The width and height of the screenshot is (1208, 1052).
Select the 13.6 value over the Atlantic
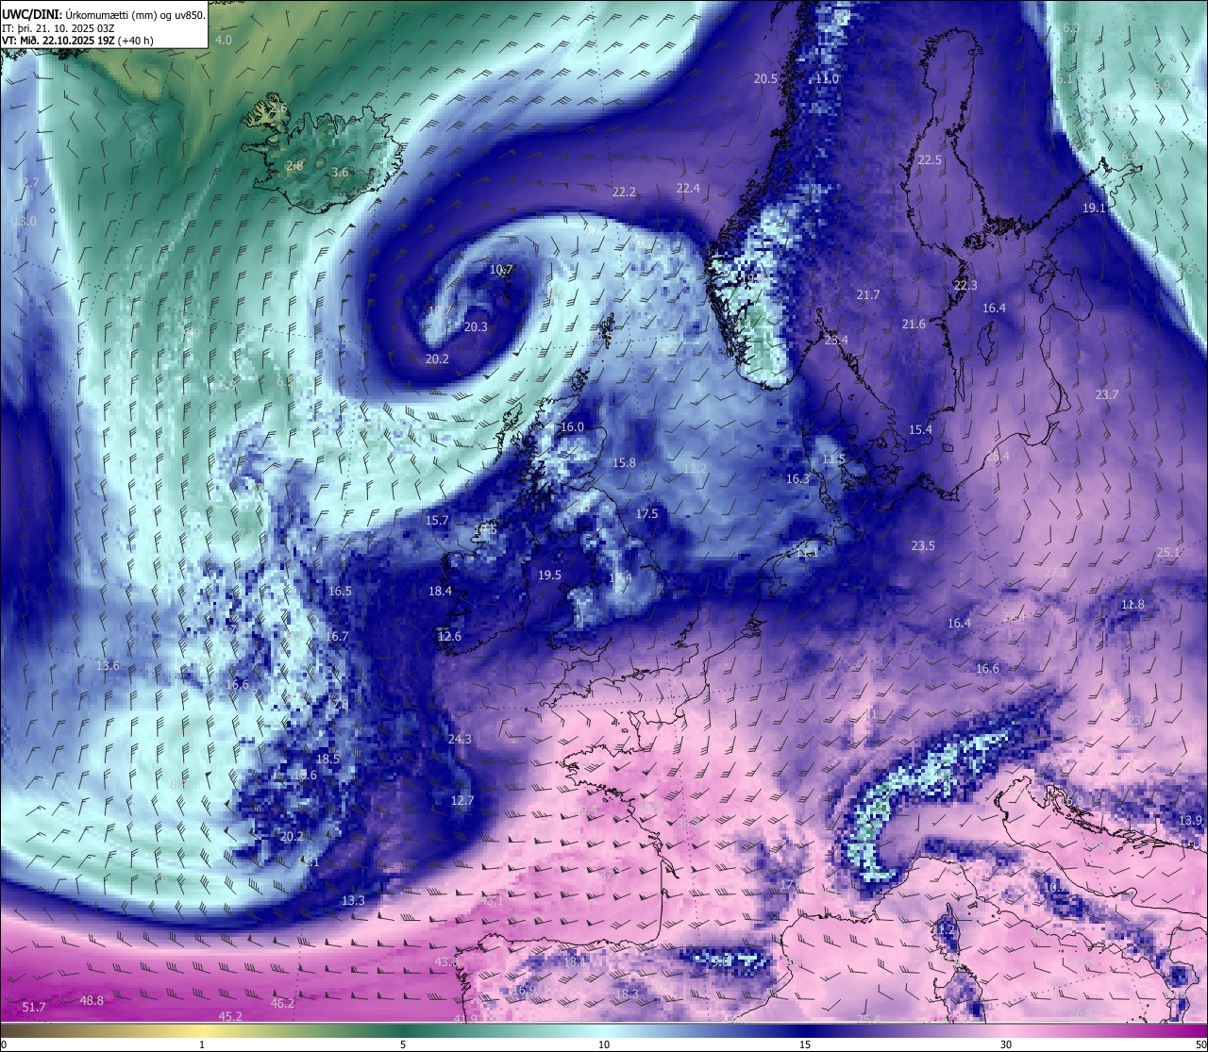point(108,666)
